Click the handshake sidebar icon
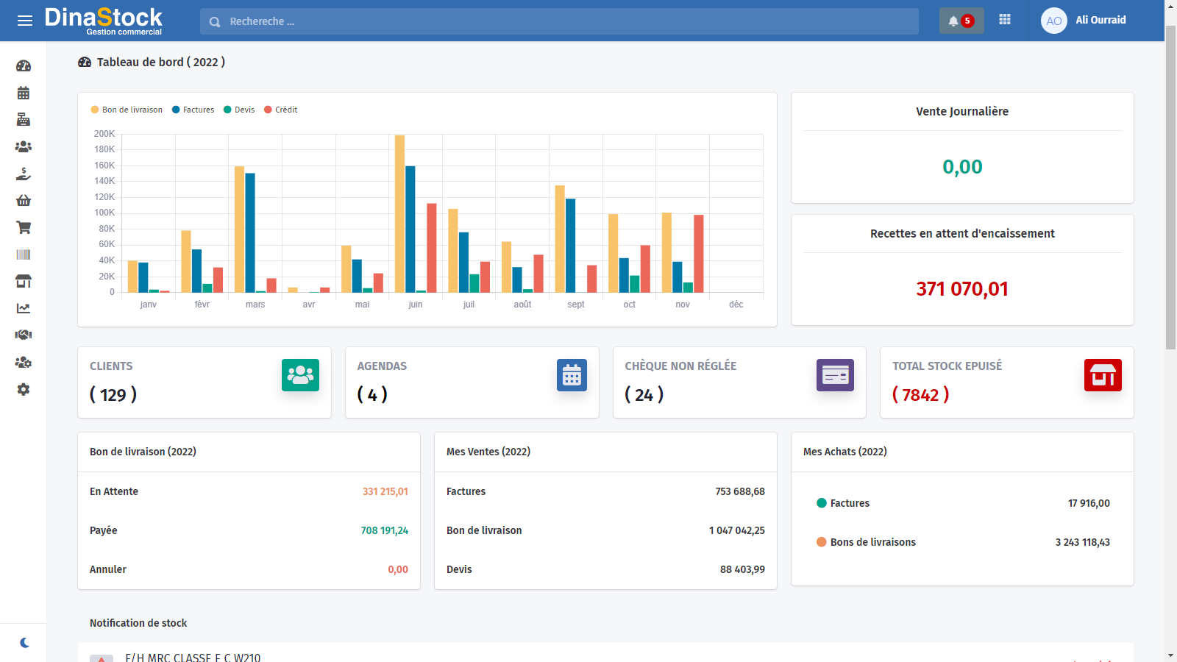 pyautogui.click(x=24, y=335)
